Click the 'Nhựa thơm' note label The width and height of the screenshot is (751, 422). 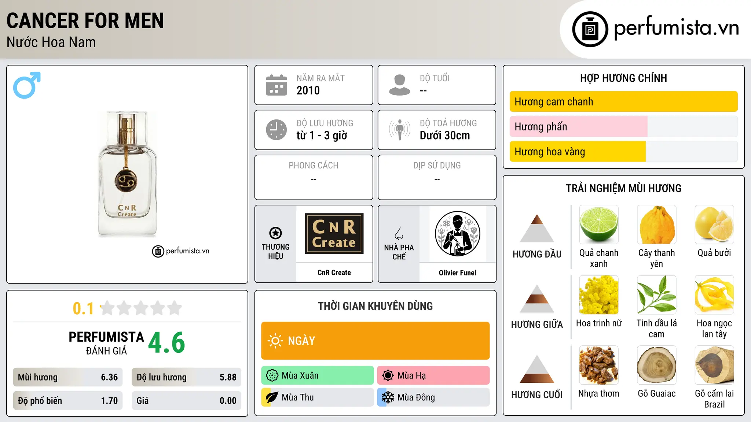pyautogui.click(x=599, y=393)
